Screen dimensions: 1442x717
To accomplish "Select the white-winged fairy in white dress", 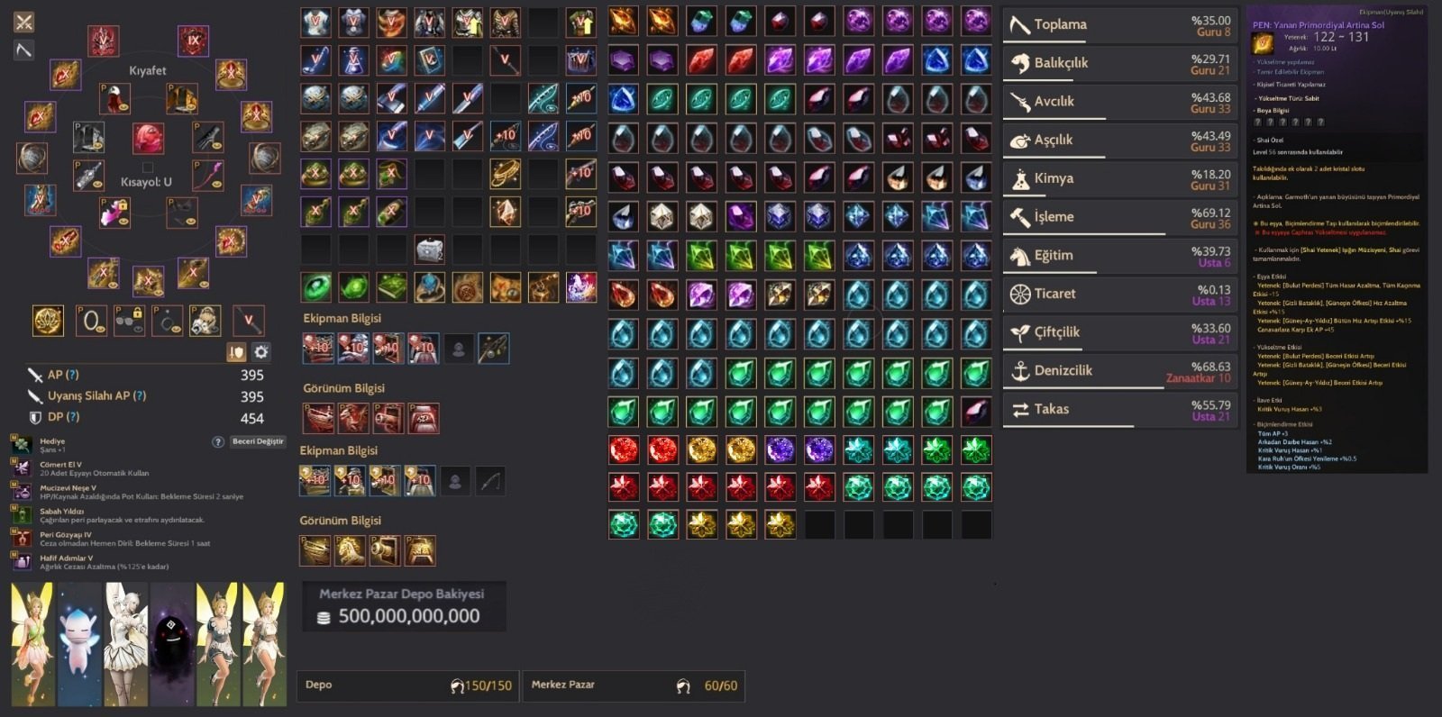I will click(x=125, y=643).
